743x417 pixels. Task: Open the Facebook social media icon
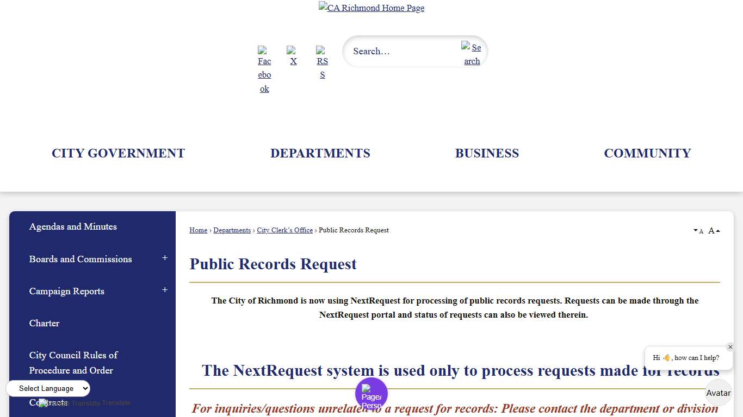[264, 69]
